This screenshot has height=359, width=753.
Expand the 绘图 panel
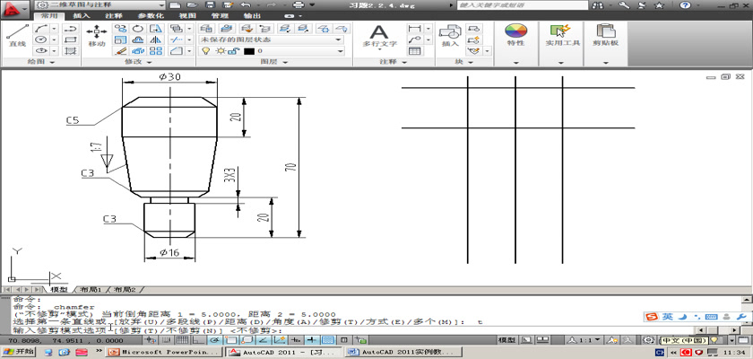pyautogui.click(x=41, y=62)
